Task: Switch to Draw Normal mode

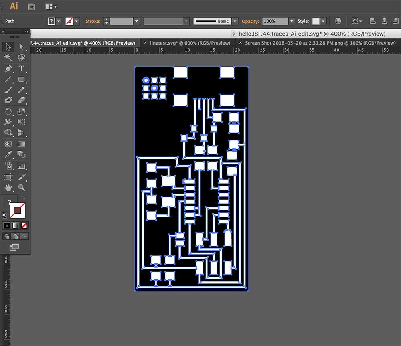Action: point(7,236)
